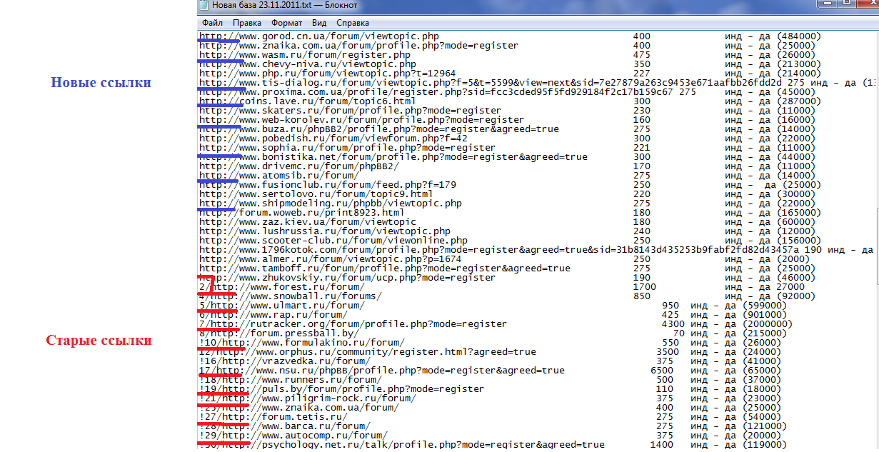Click the sertolovo.ru topic9.html URL

point(316,194)
